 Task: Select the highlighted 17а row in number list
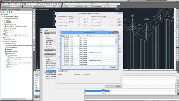click(37, 91)
